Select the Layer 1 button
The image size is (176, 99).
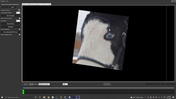[13, 7]
